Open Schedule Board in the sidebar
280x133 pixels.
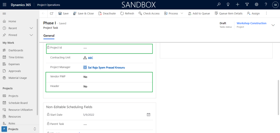(18, 103)
